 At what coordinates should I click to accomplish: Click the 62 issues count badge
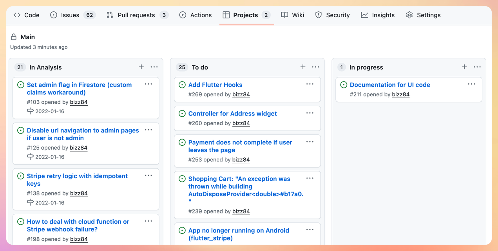pyautogui.click(x=90, y=15)
